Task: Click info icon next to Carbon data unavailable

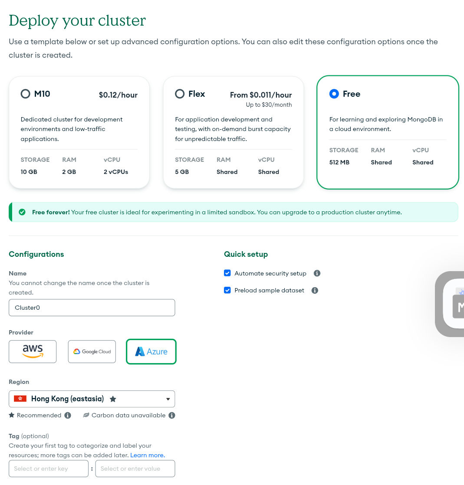Action: [x=172, y=415]
